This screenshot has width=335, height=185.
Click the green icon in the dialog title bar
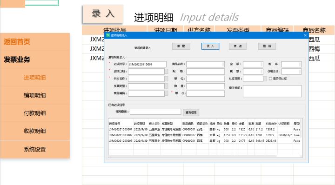[x=108, y=35]
